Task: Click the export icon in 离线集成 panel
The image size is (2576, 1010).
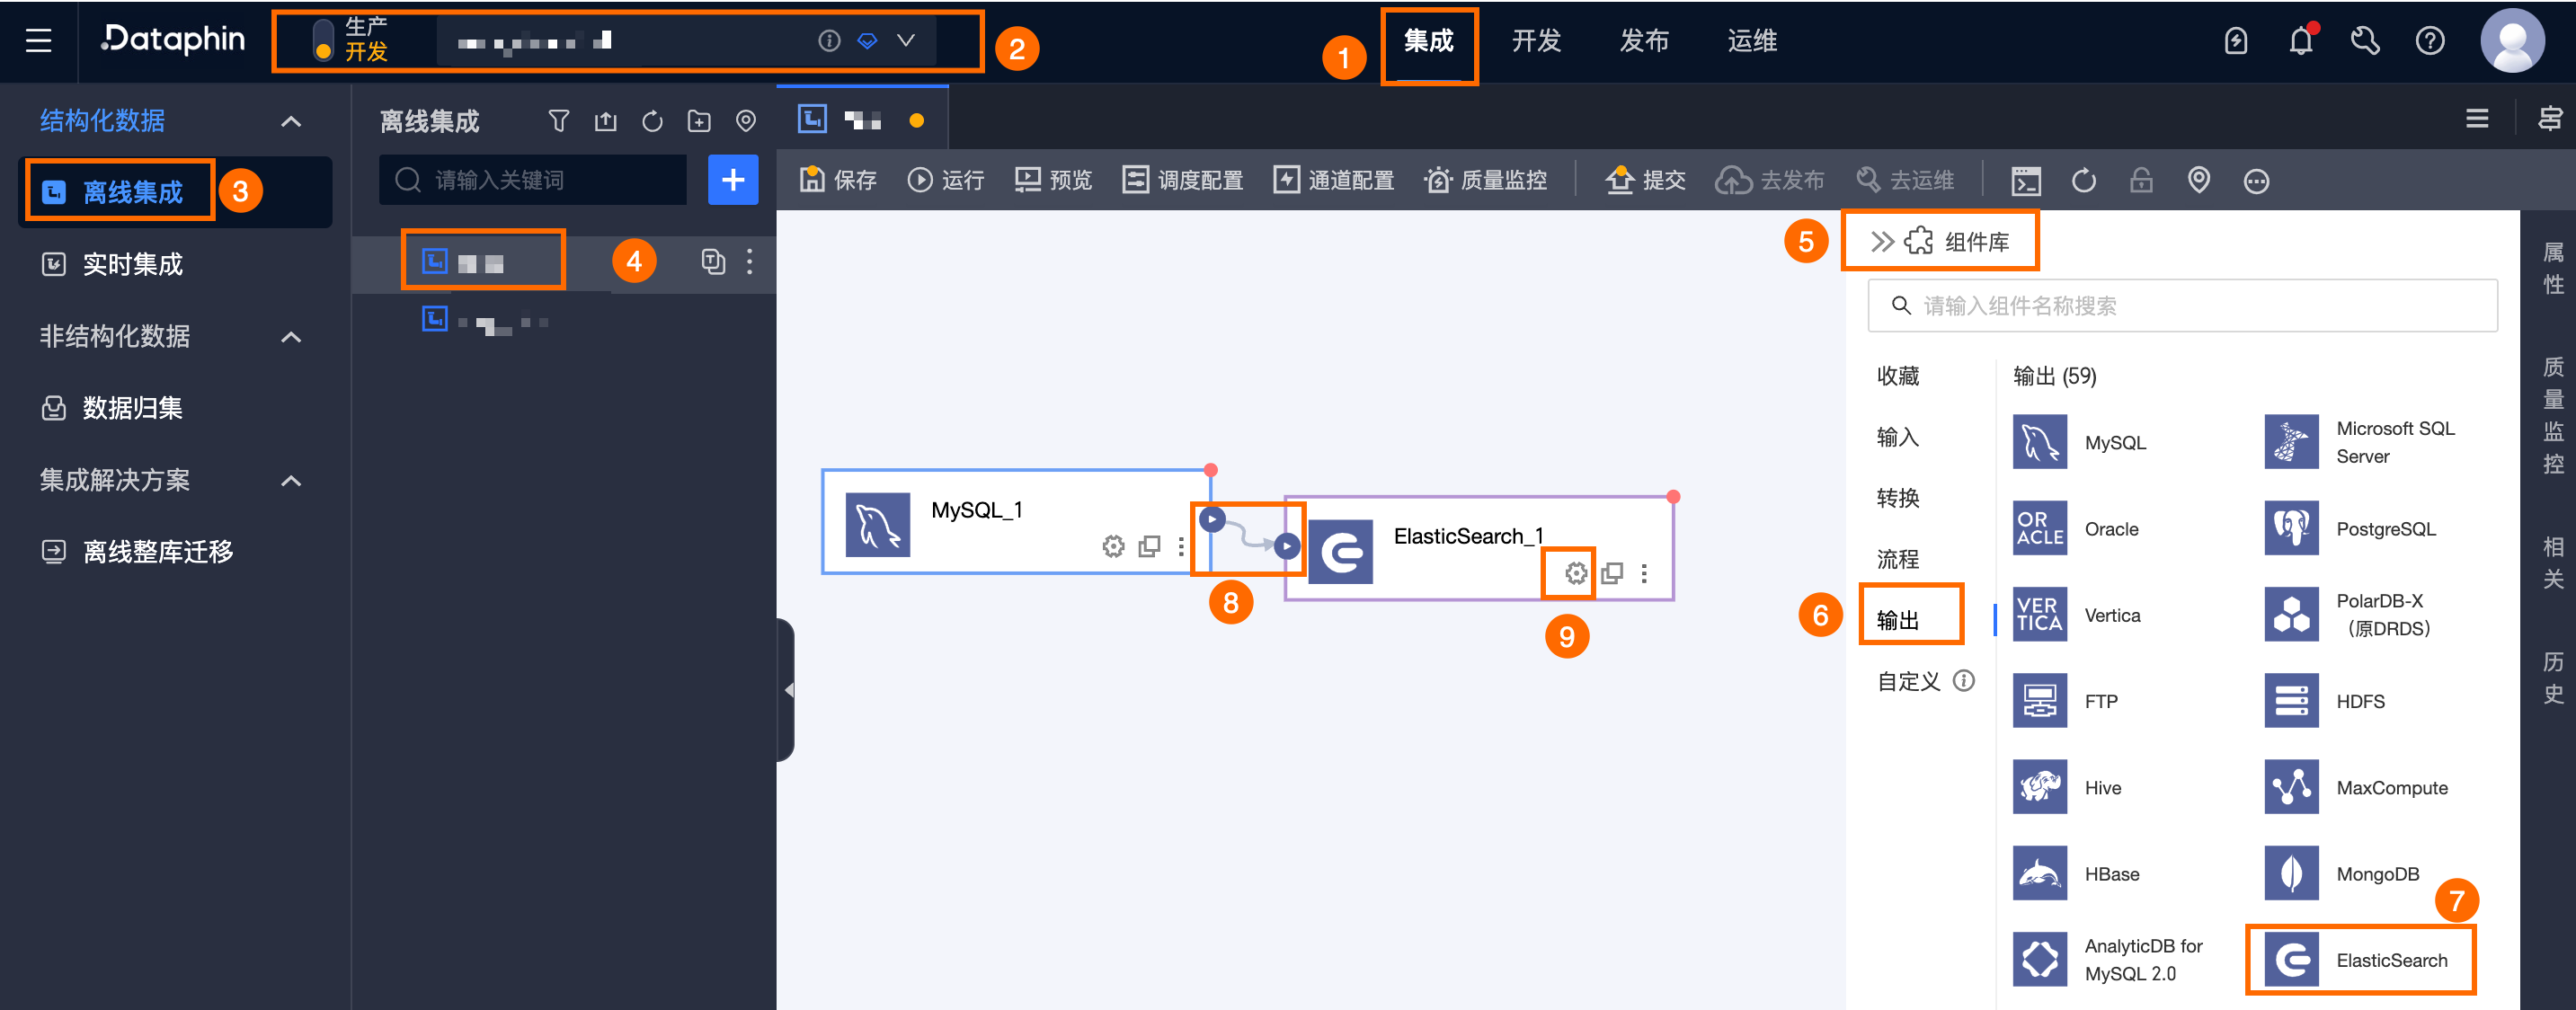Action: [606, 121]
